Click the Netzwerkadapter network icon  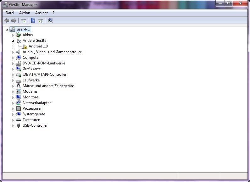click(19, 103)
